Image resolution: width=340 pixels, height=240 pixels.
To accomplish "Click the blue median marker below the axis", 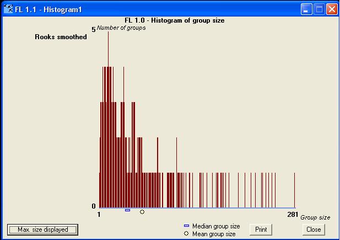I will pyautogui.click(x=127, y=210).
